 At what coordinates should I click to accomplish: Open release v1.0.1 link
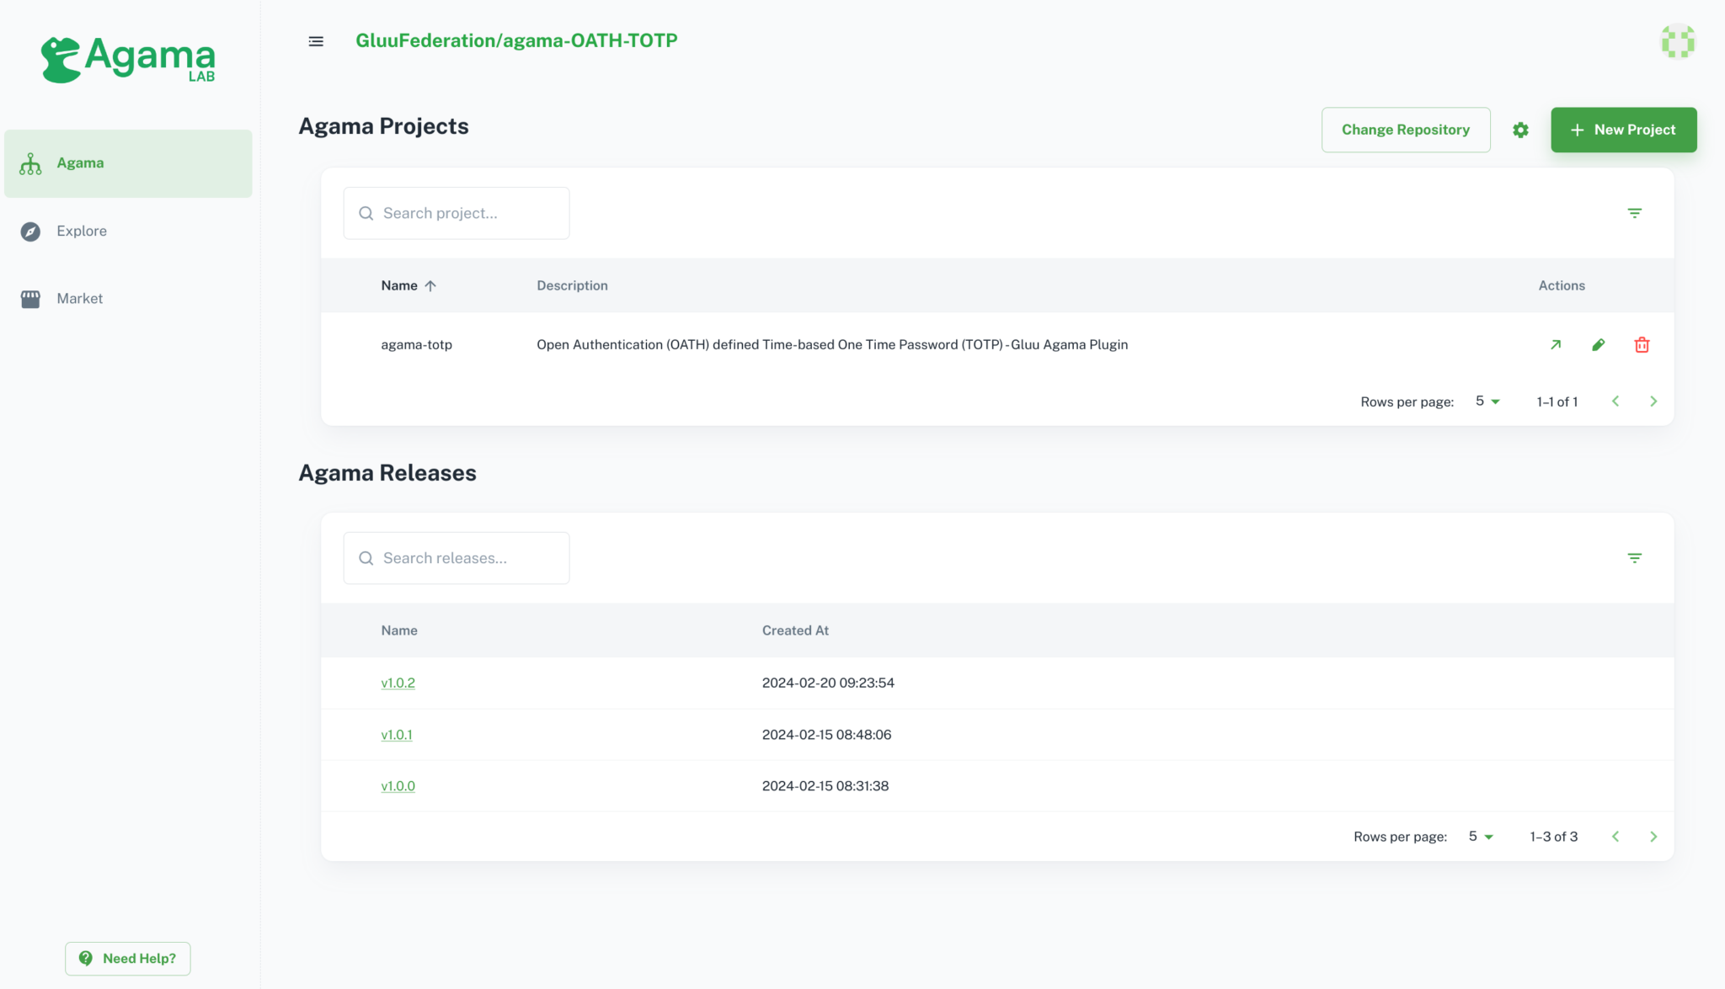(397, 735)
